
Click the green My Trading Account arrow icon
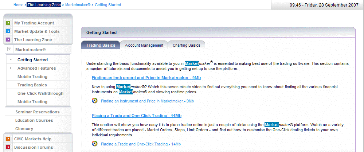(8, 23)
